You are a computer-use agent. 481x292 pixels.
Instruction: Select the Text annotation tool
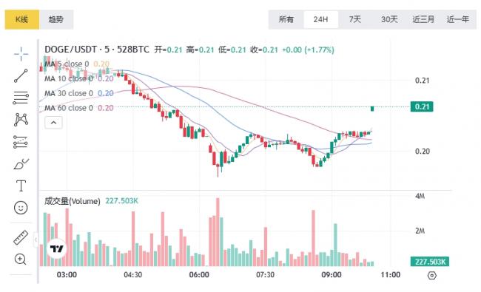(21, 186)
